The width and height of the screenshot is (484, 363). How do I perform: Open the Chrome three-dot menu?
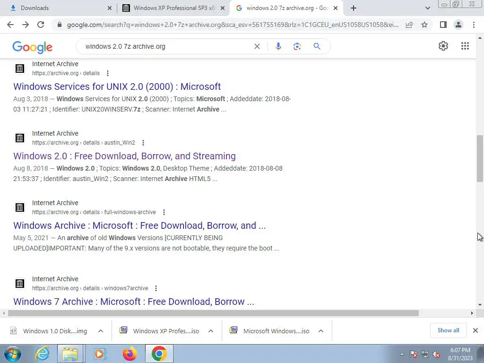click(474, 25)
